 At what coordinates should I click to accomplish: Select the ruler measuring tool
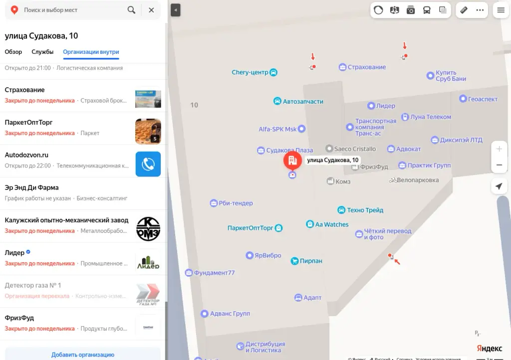tap(464, 10)
